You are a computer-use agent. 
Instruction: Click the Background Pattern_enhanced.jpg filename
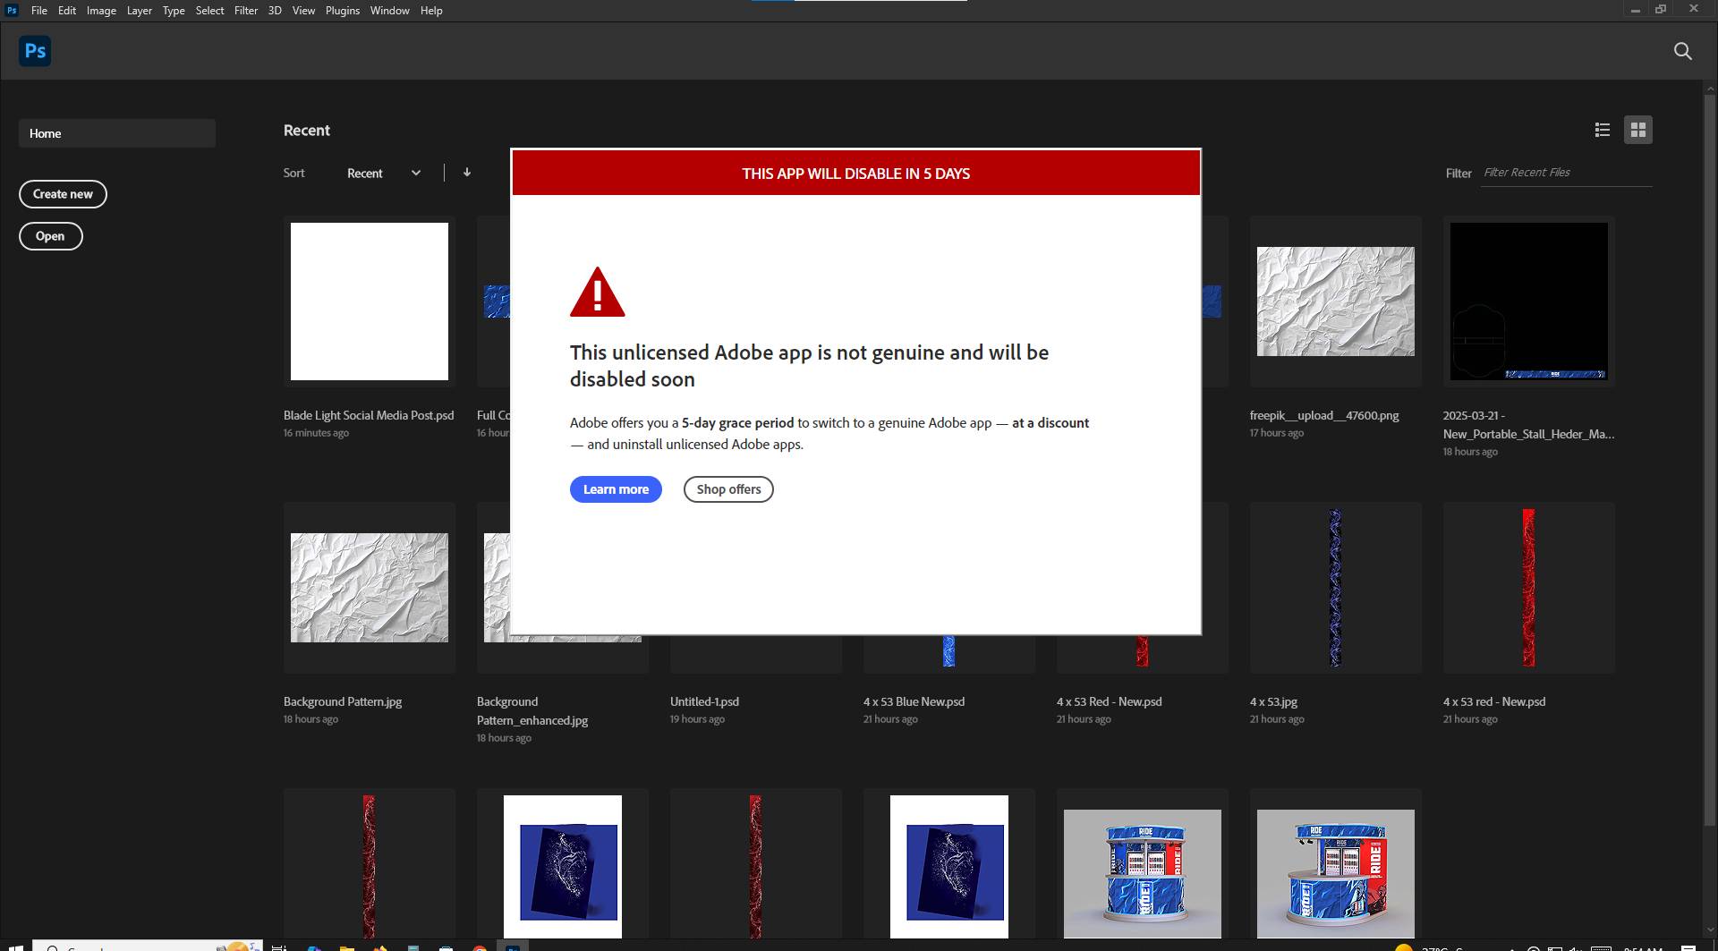click(532, 711)
